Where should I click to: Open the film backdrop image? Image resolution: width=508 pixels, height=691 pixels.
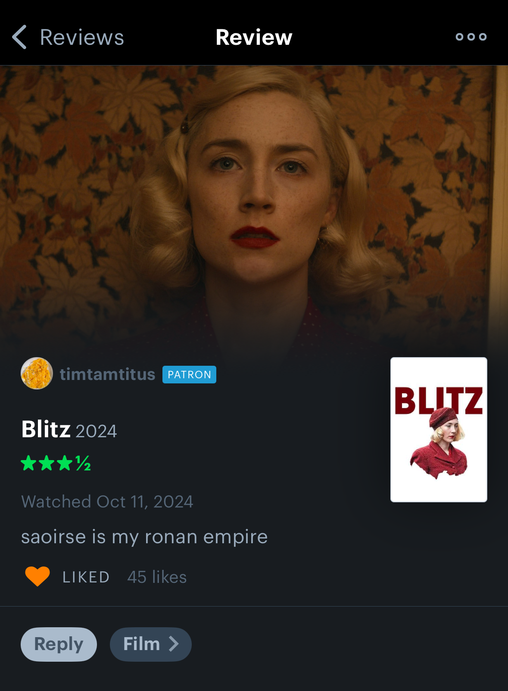coord(254,207)
